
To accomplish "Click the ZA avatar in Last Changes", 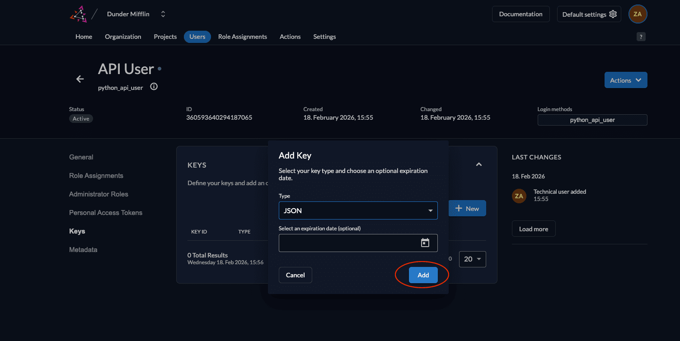I will pyautogui.click(x=519, y=196).
